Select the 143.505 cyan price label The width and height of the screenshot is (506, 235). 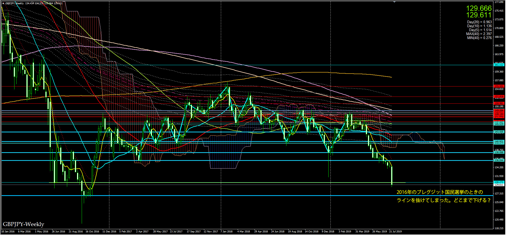pyautogui.click(x=499, y=132)
